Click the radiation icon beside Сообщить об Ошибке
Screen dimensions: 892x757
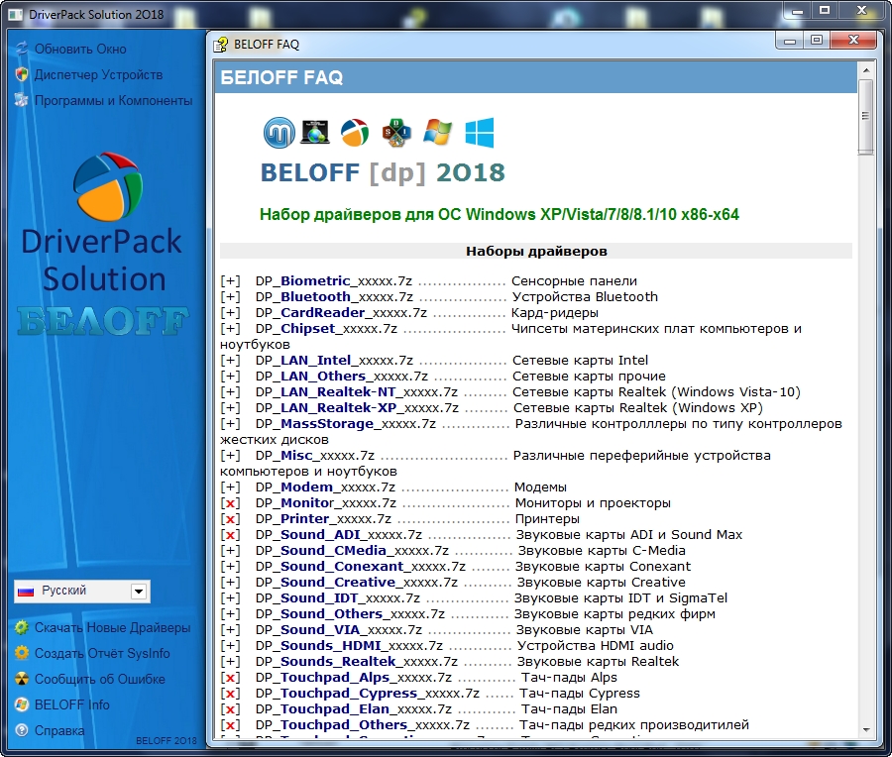point(22,680)
